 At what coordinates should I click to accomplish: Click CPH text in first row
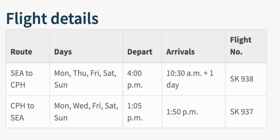[x=18, y=85]
